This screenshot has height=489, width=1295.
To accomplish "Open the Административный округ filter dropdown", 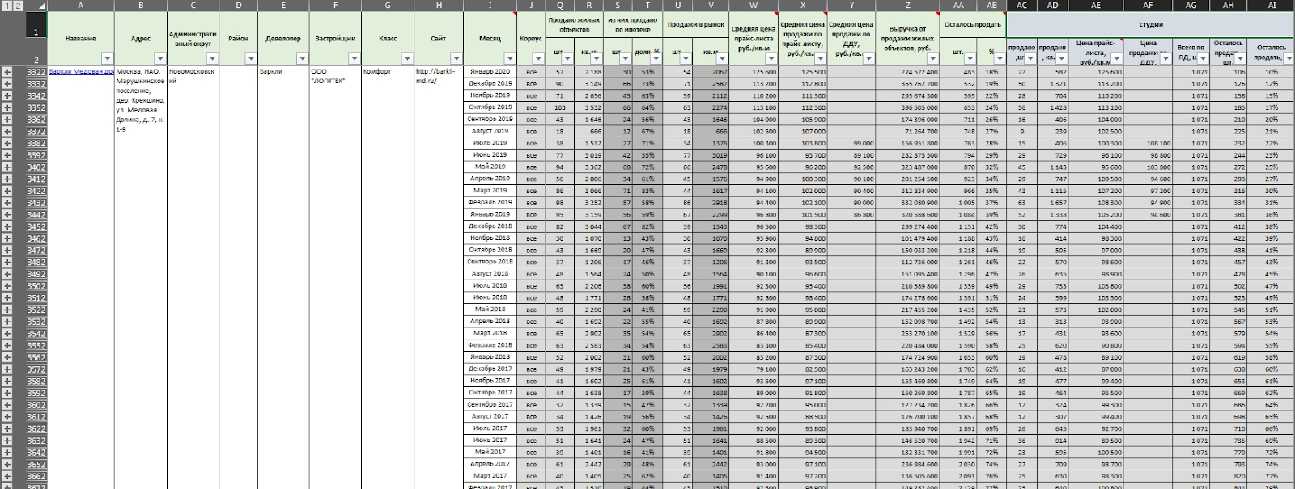I will pyautogui.click(x=212, y=59).
